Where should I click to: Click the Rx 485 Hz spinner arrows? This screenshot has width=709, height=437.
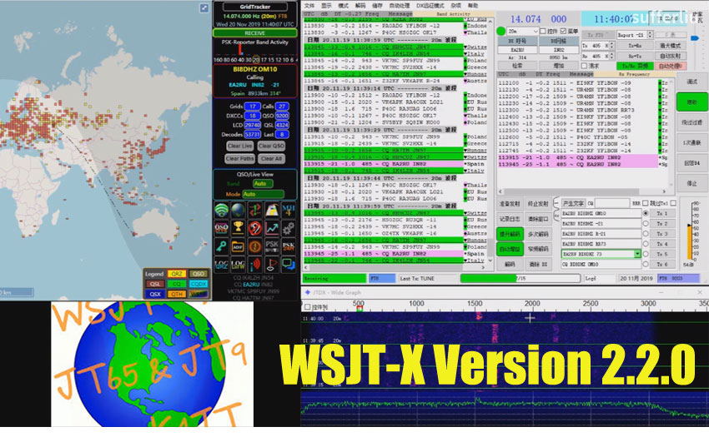pyautogui.click(x=611, y=56)
